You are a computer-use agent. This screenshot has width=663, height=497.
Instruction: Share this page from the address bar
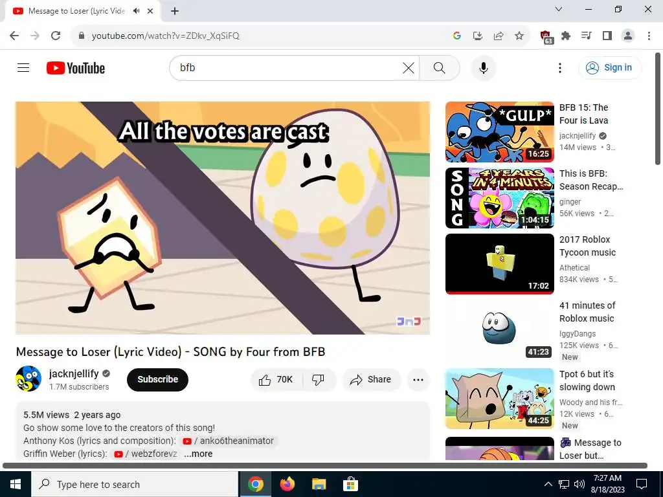498,36
